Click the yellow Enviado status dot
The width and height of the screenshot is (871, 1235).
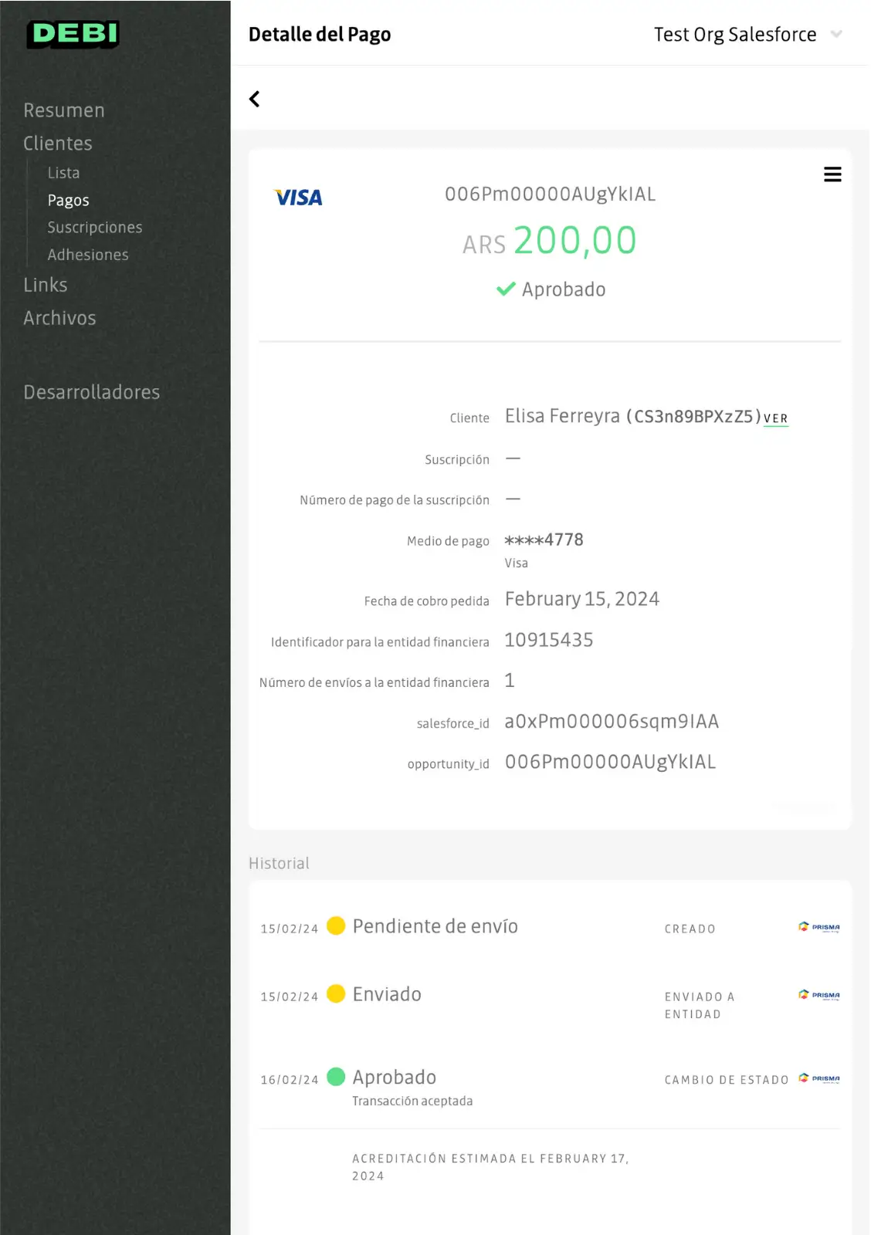click(x=336, y=993)
